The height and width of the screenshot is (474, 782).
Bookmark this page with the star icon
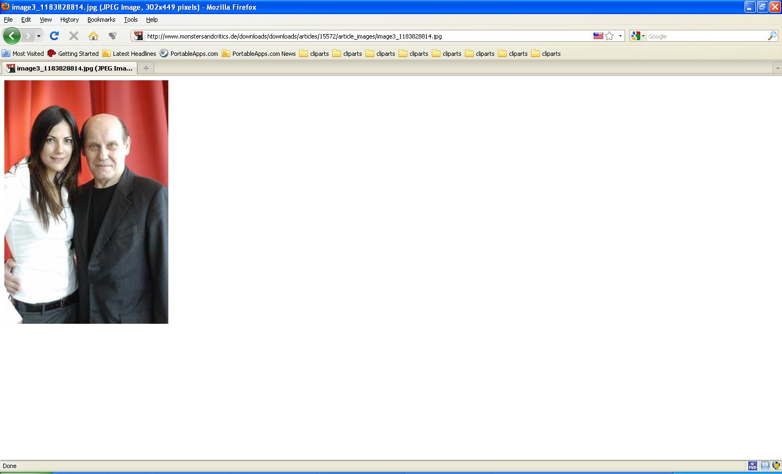609,36
